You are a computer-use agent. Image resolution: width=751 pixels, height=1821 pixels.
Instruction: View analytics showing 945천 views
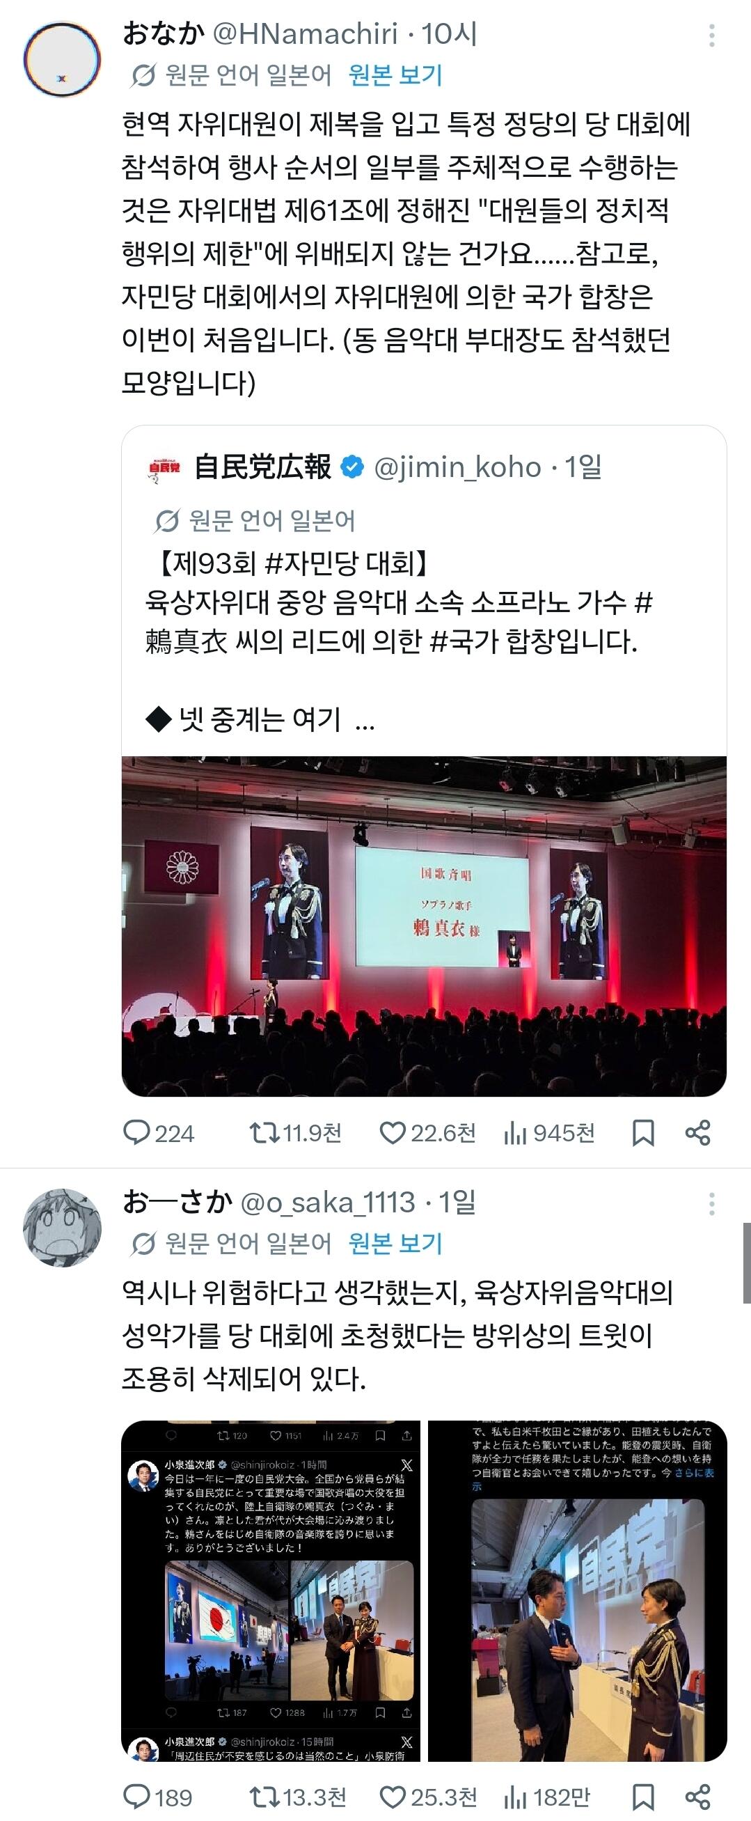(x=549, y=1133)
